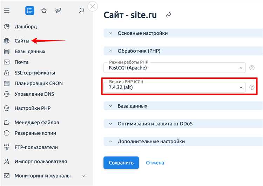
Task: Expand Мониторинг и журналы submenu chevron
Action: (x=84, y=176)
